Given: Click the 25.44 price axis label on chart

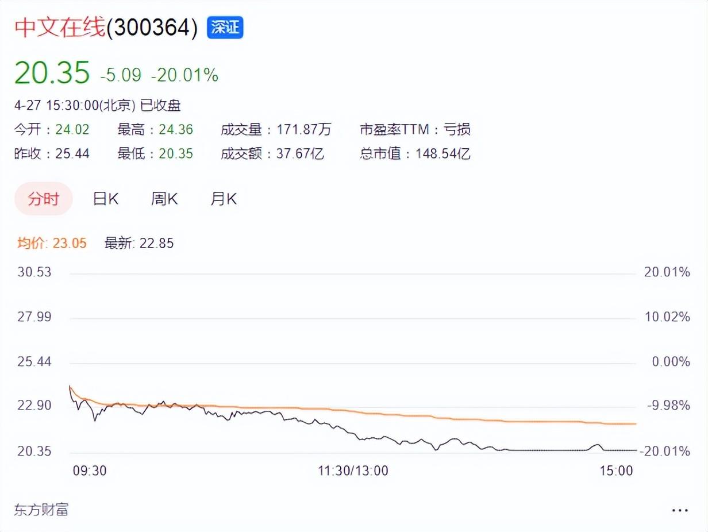Looking at the screenshot, I should click(x=34, y=362).
